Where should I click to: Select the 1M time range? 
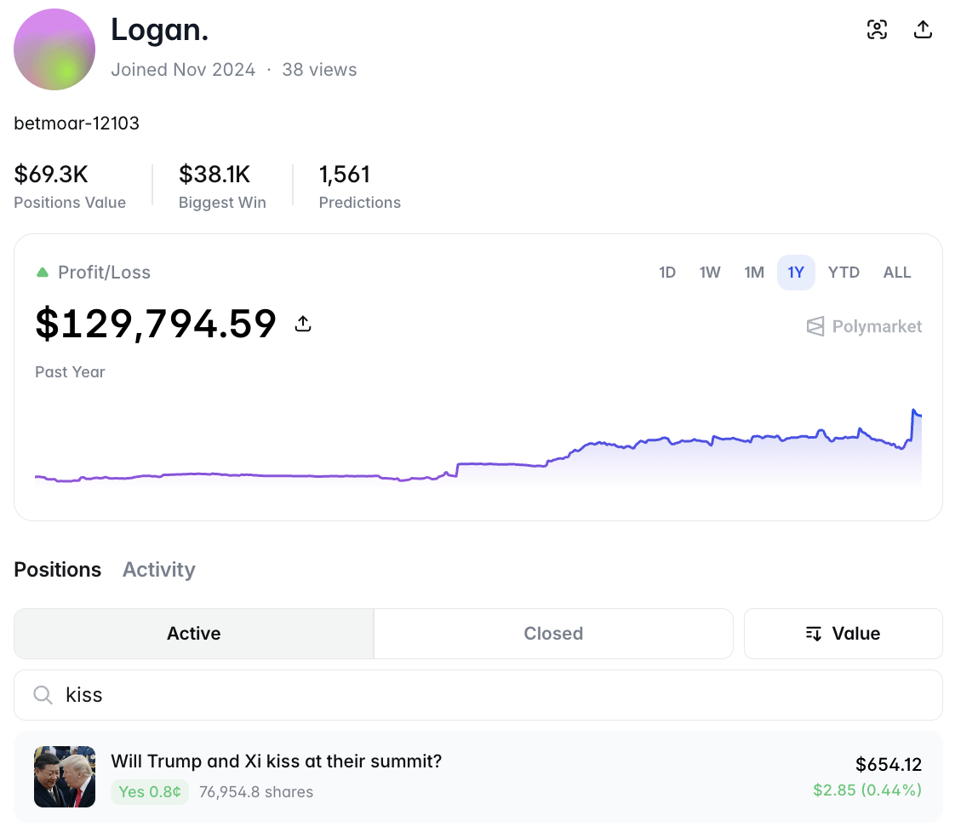click(754, 273)
